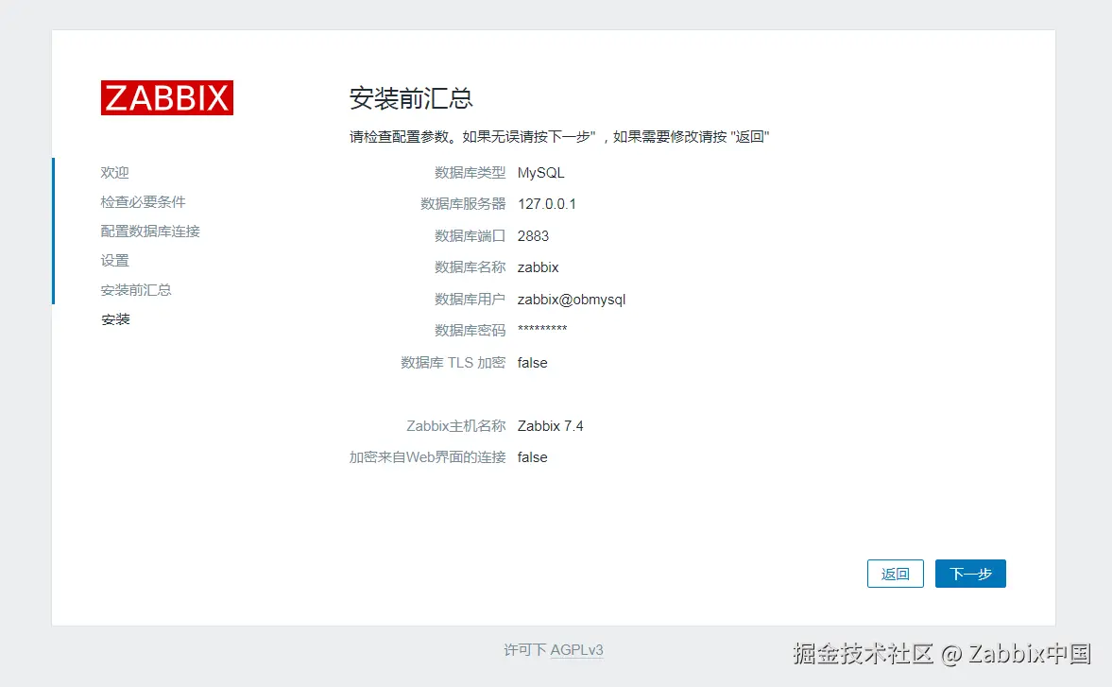Click the host name Zabbix 7.4
This screenshot has height=687, width=1112.
pyautogui.click(x=550, y=426)
